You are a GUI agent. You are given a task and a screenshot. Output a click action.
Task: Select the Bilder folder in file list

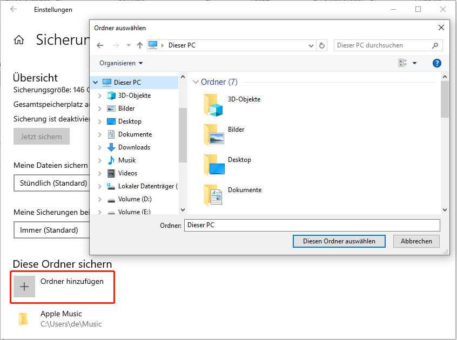(224, 134)
